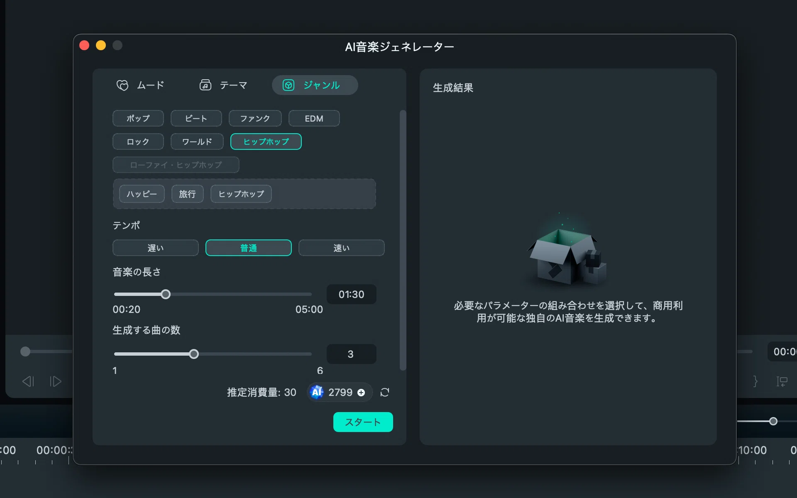The image size is (797, 498).
Task: Deselect the highlighted ヒップホップ genre
Action: coord(266,142)
